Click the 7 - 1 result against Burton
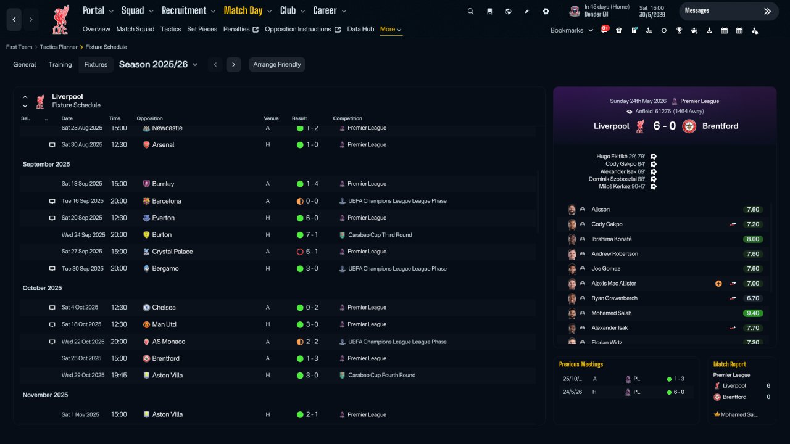This screenshot has height=444, width=790. (312, 235)
